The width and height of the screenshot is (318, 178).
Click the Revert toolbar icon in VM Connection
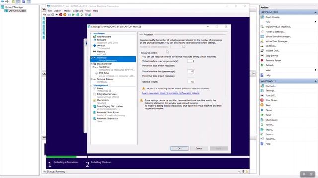pyautogui.click(x=81, y=15)
